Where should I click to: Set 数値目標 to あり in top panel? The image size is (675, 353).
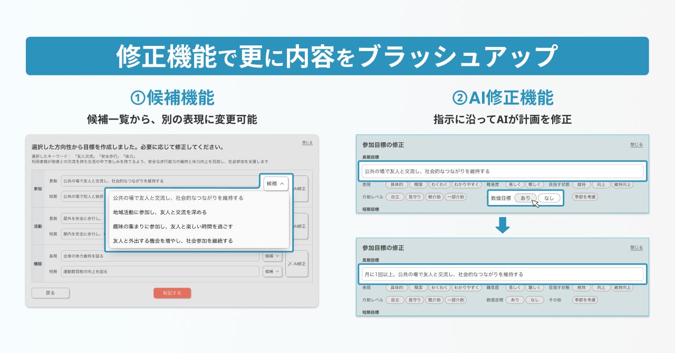click(x=525, y=198)
